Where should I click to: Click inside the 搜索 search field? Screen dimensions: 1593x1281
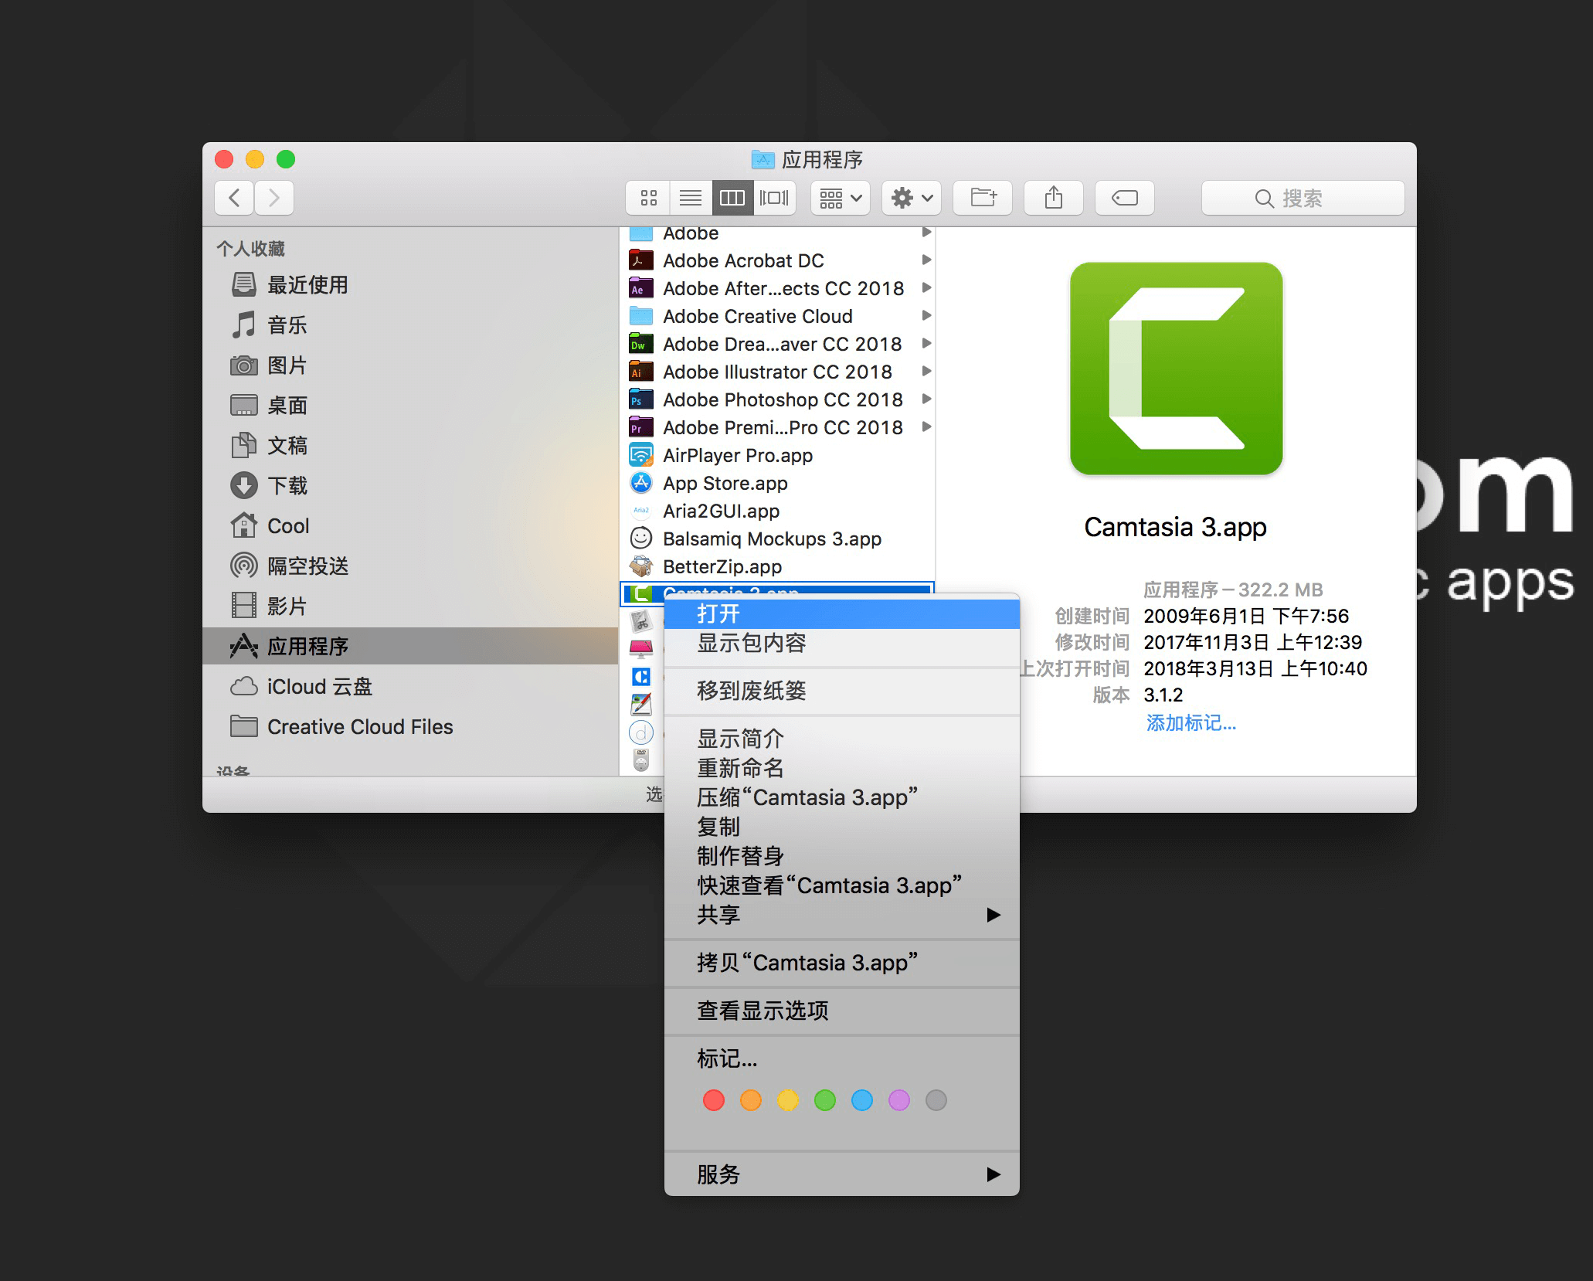[1302, 198]
